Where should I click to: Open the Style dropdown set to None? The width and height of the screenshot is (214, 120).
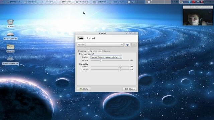[x=106, y=57]
